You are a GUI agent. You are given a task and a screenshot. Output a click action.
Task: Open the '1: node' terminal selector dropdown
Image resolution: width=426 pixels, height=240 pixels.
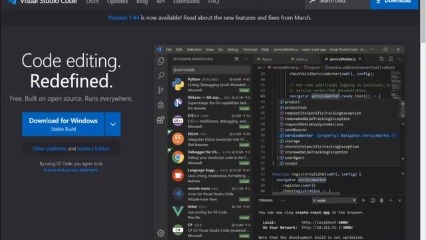(334, 200)
